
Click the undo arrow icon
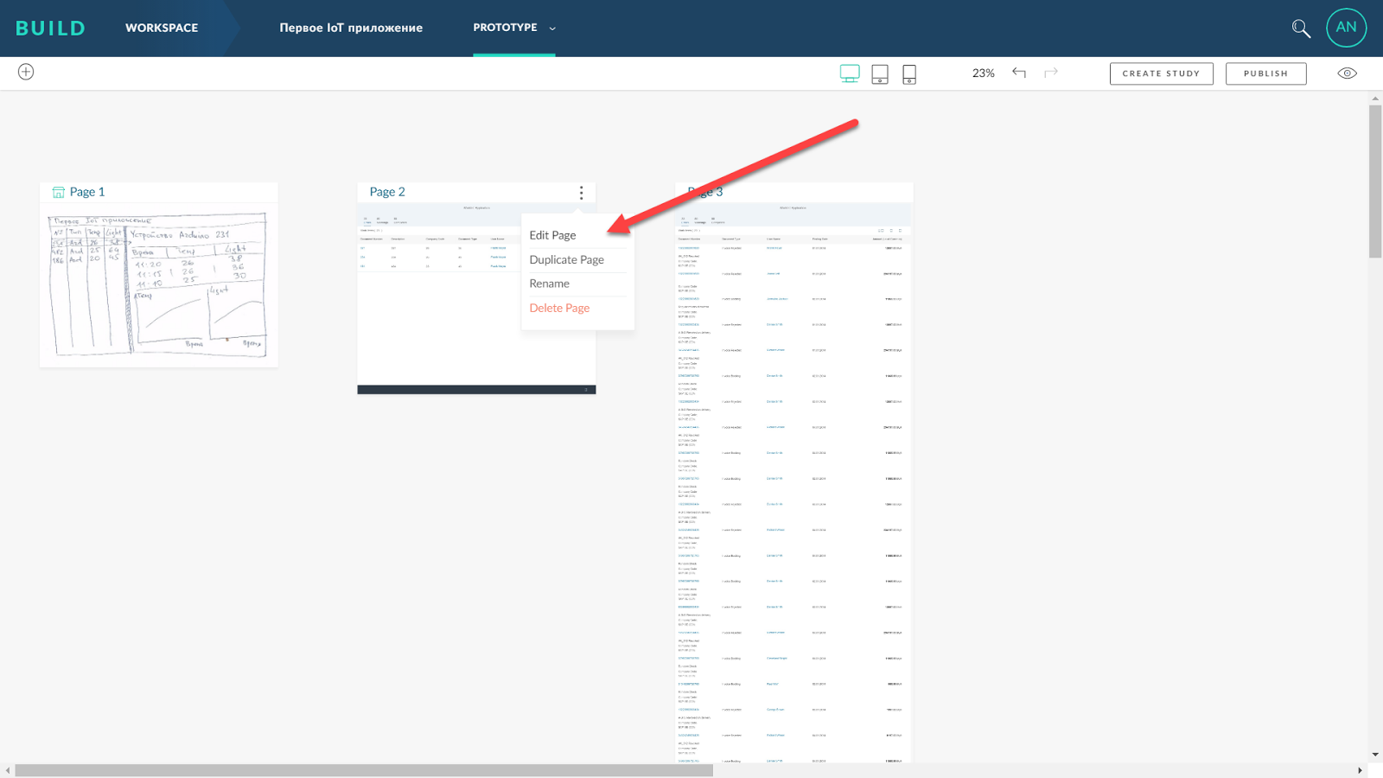point(1019,73)
